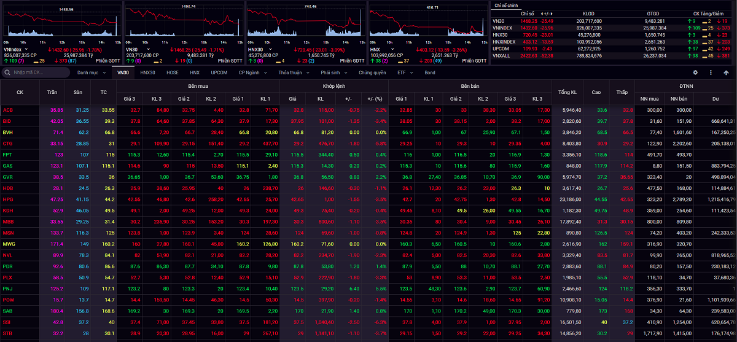Viewport: 737px width, 342px height.
Task: Select POW stock ticker
Action: tap(9, 299)
